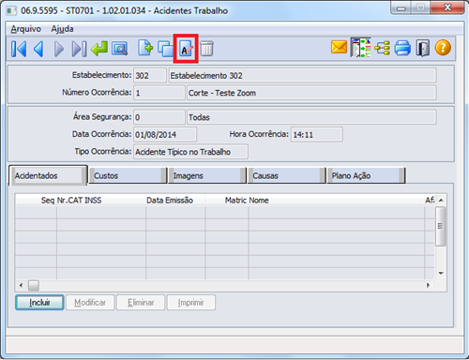Switch to the Imagens tab
Image resolution: width=469 pixels, height=360 pixels.
click(207, 175)
